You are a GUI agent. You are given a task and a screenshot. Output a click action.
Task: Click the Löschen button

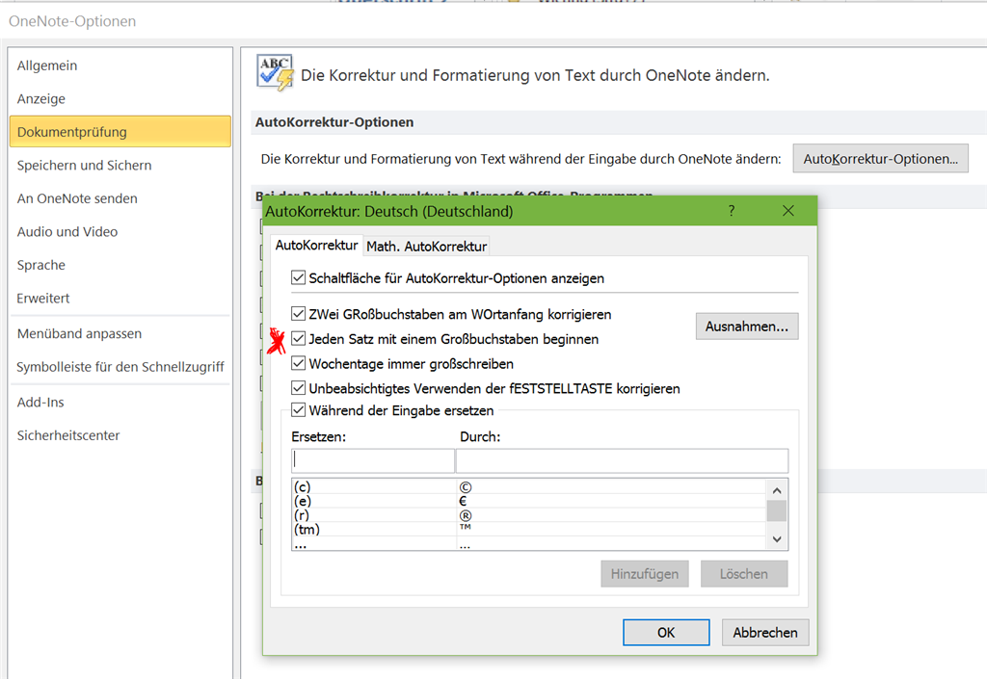coord(744,574)
